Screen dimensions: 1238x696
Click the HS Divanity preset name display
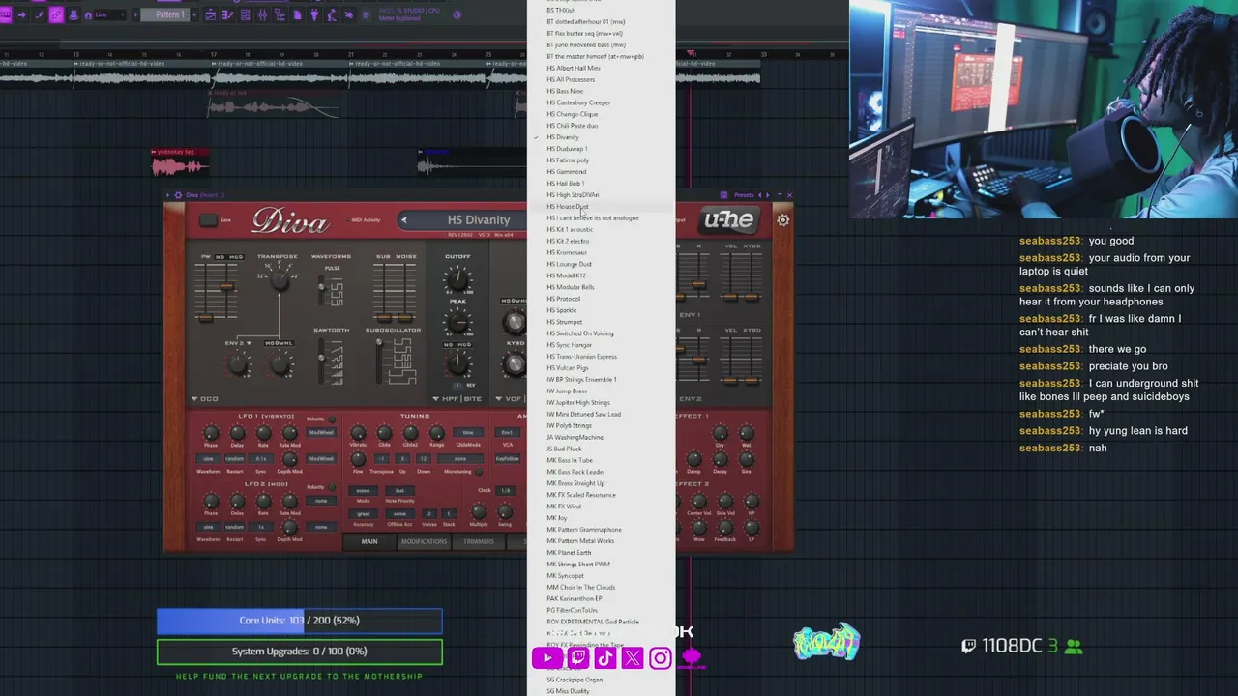[x=479, y=220]
